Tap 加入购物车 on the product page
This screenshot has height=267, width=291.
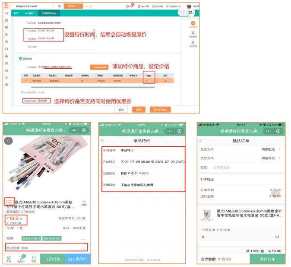coord(78,259)
